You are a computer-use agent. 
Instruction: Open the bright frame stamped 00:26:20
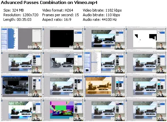[x=22, y=109]
